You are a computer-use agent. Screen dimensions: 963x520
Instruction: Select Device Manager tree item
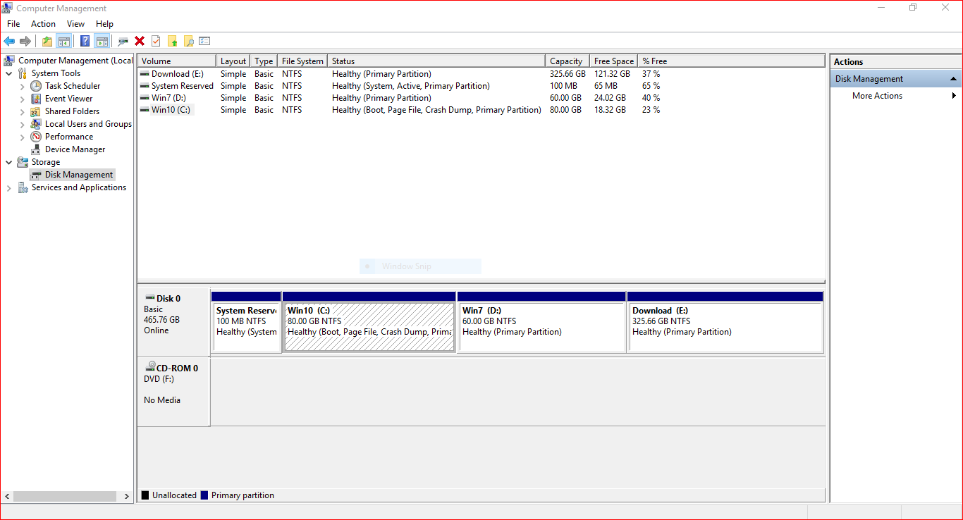pos(75,149)
